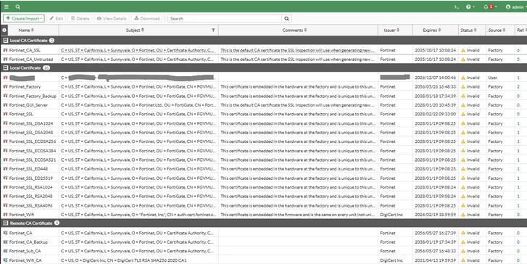The height and width of the screenshot is (264, 527).
Task: Open the Create/Import dropdown
Action: pos(24,19)
